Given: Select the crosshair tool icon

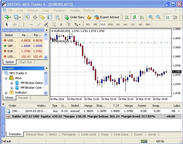Looking at the screenshot, I should [15, 24].
